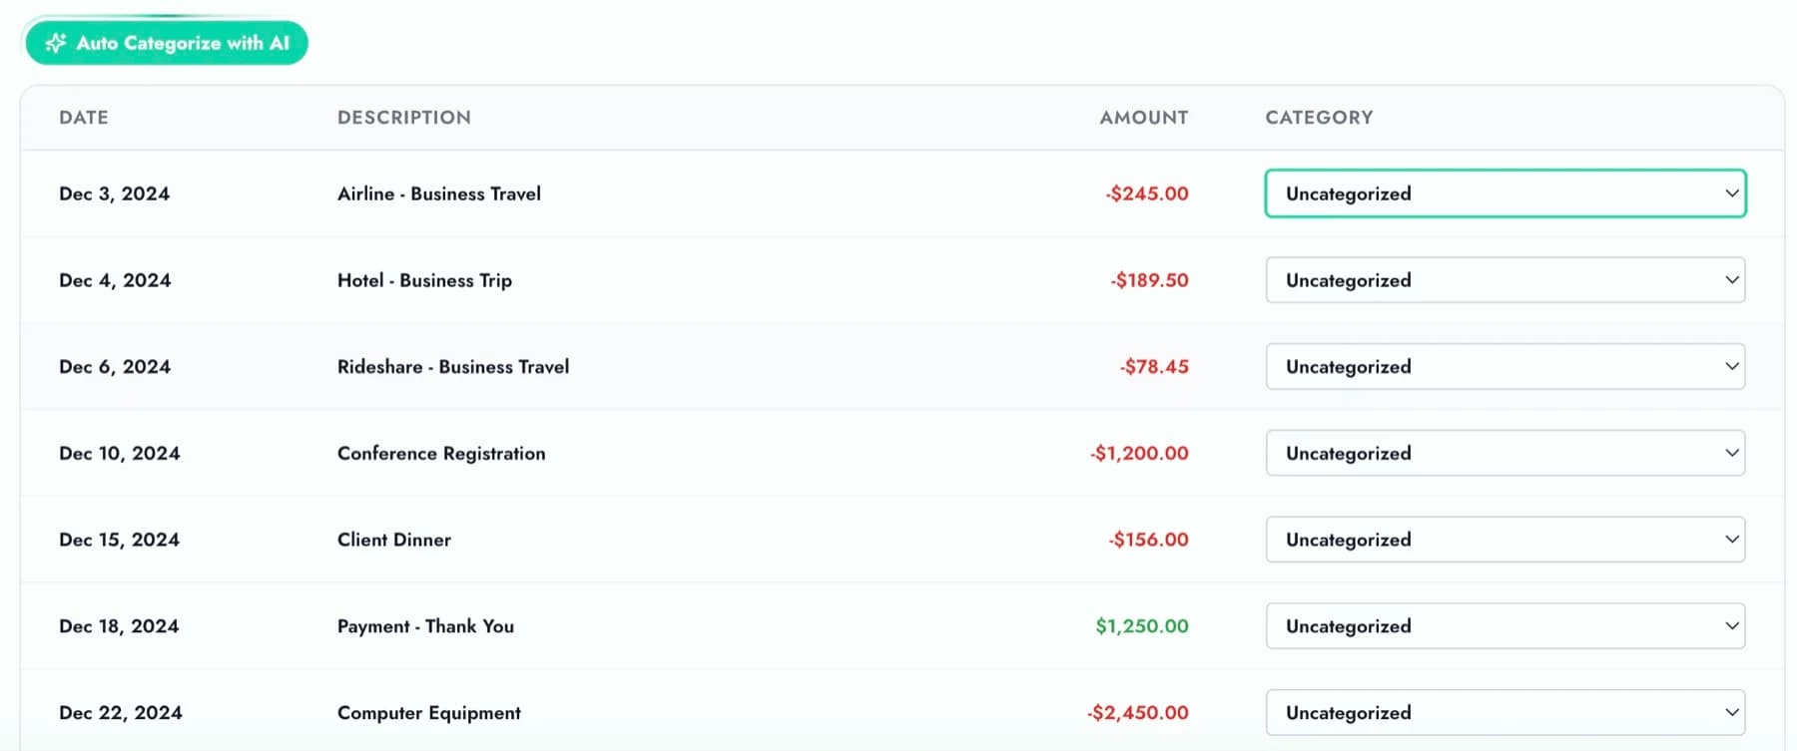Viewport: 1797px width, 751px height.
Task: Open category dropdown for Hotel - Business Trip
Action: pyautogui.click(x=1504, y=280)
